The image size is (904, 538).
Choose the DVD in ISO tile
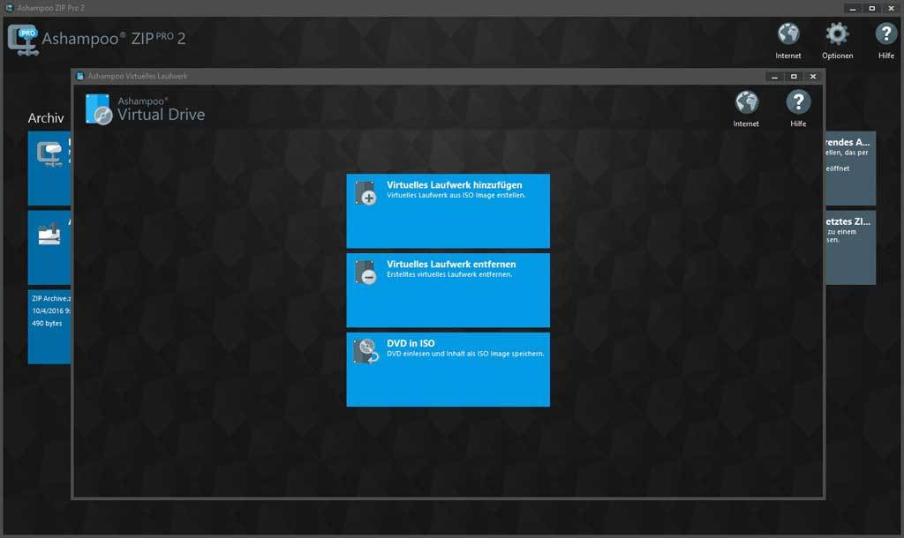448,370
